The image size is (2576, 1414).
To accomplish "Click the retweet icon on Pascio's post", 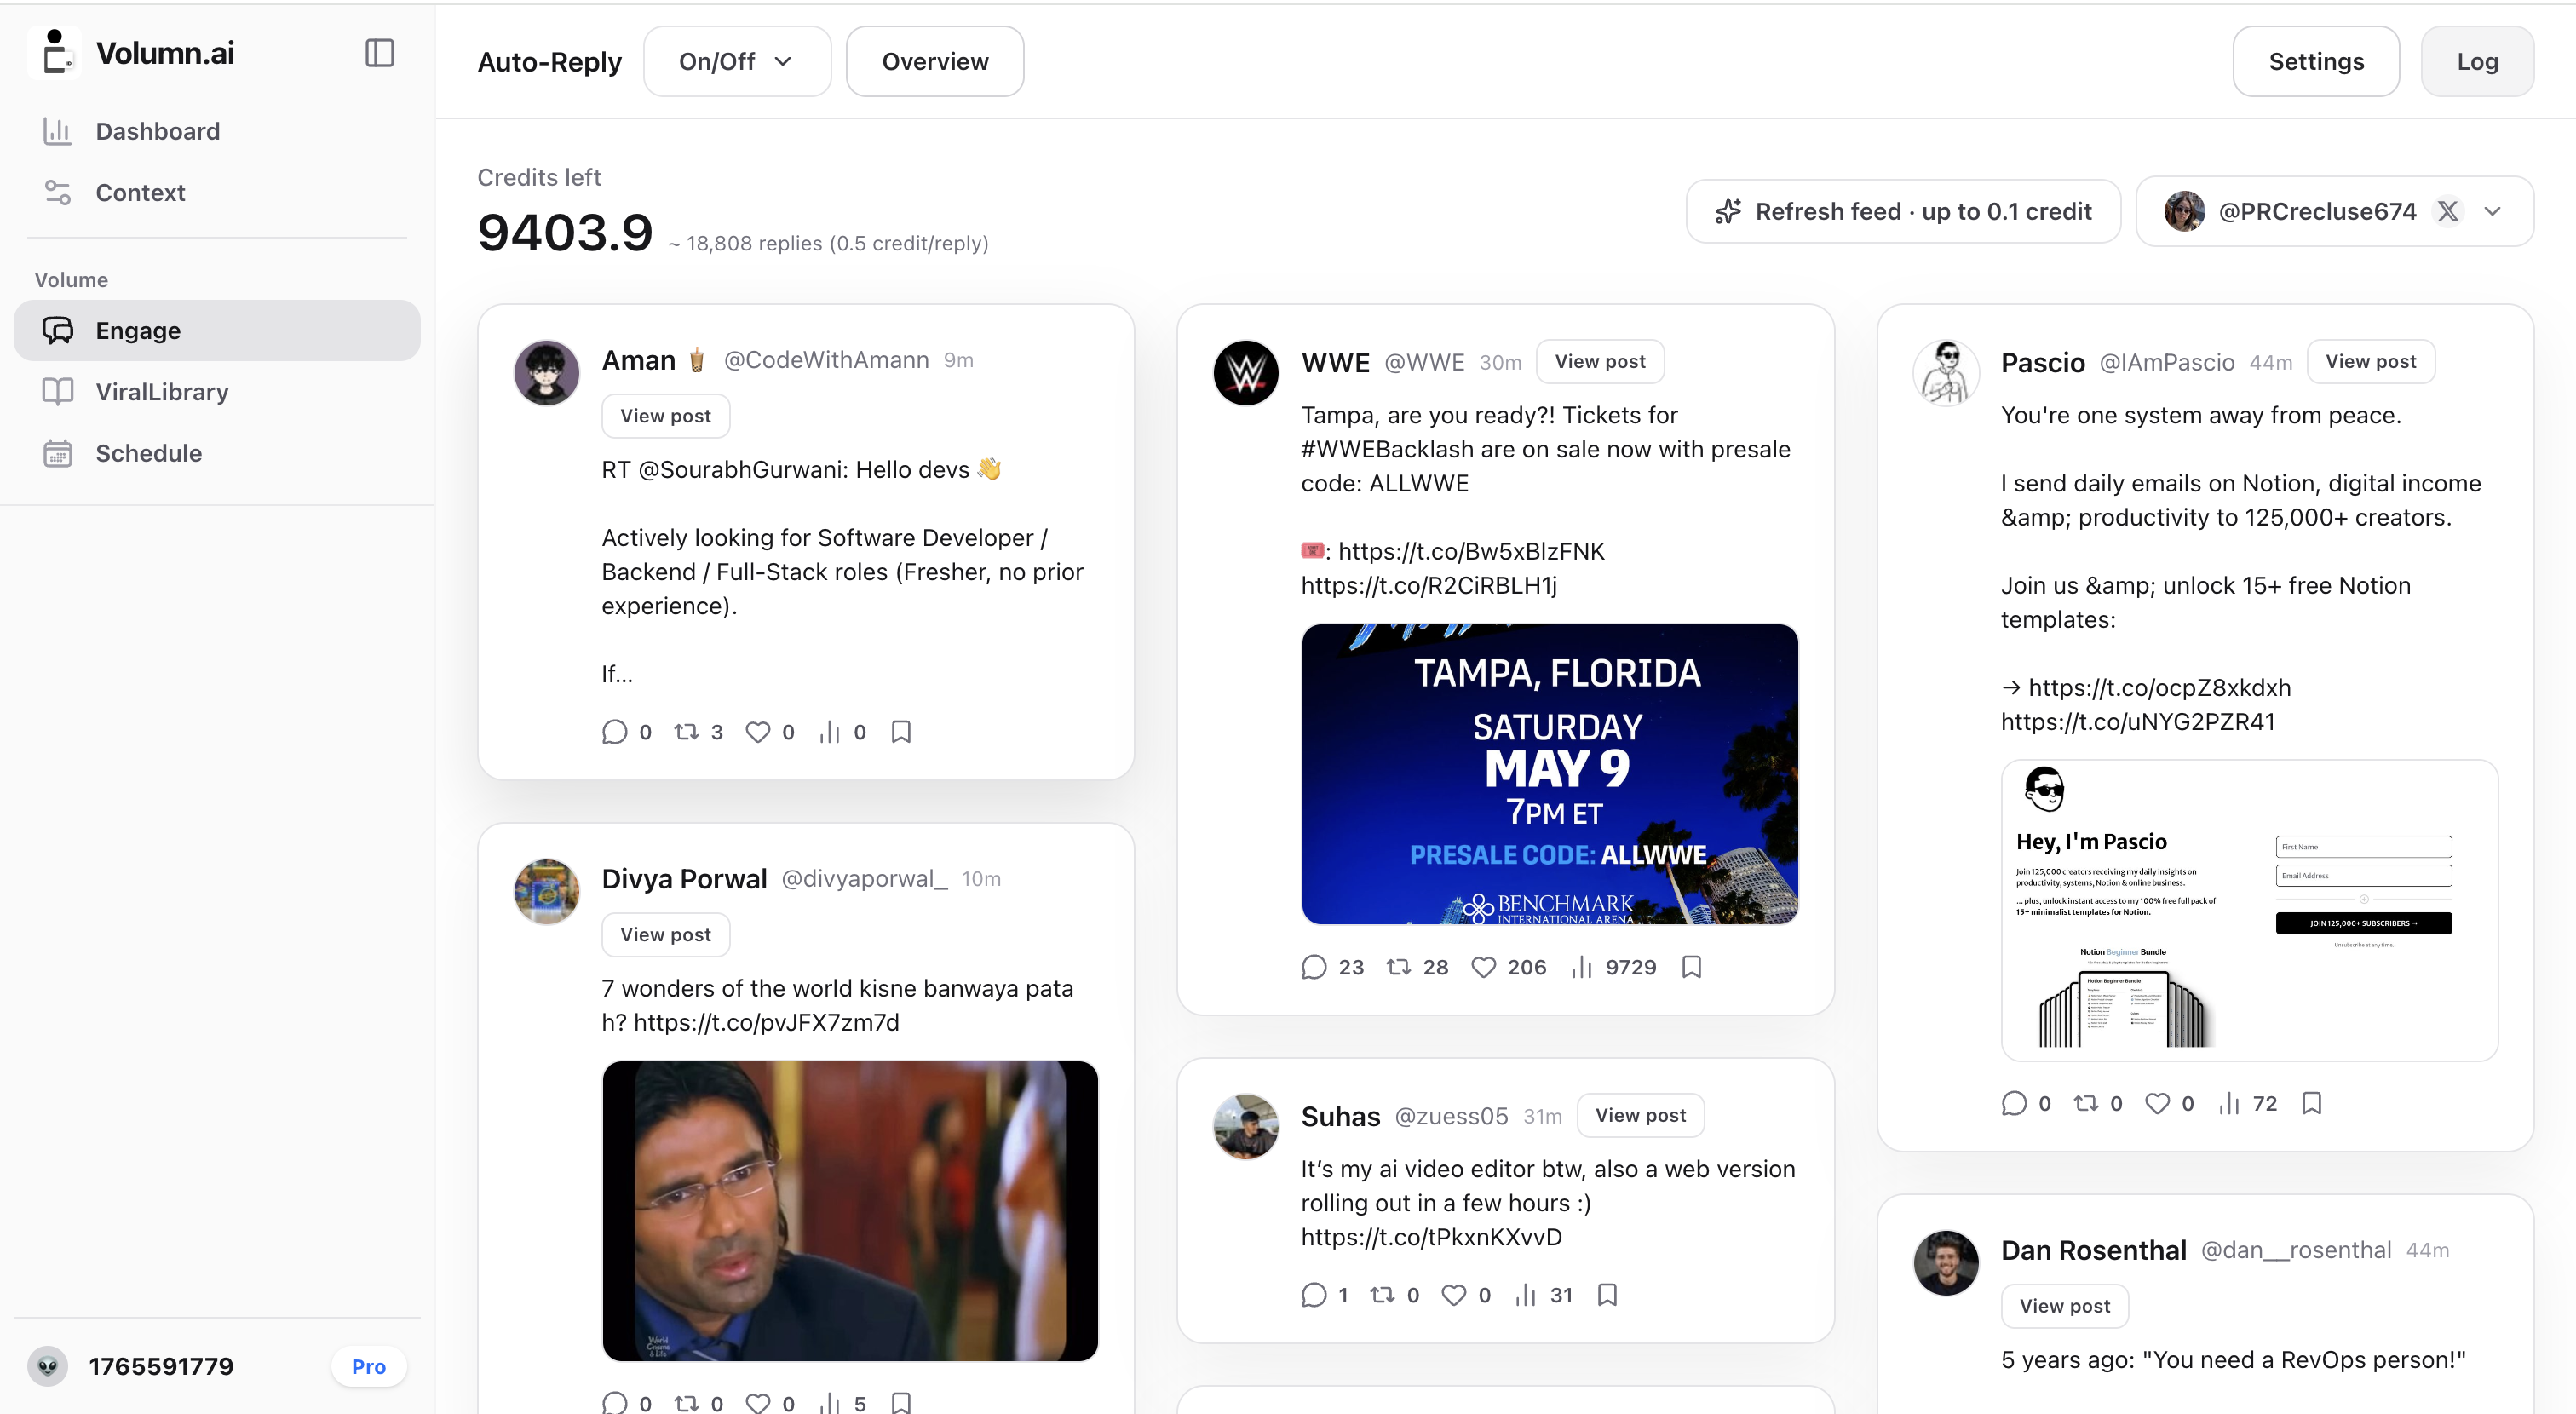I will click(2085, 1103).
